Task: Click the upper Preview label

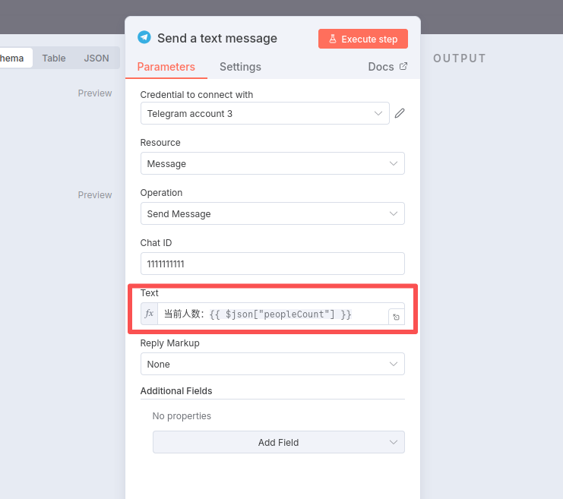Action: click(x=95, y=93)
